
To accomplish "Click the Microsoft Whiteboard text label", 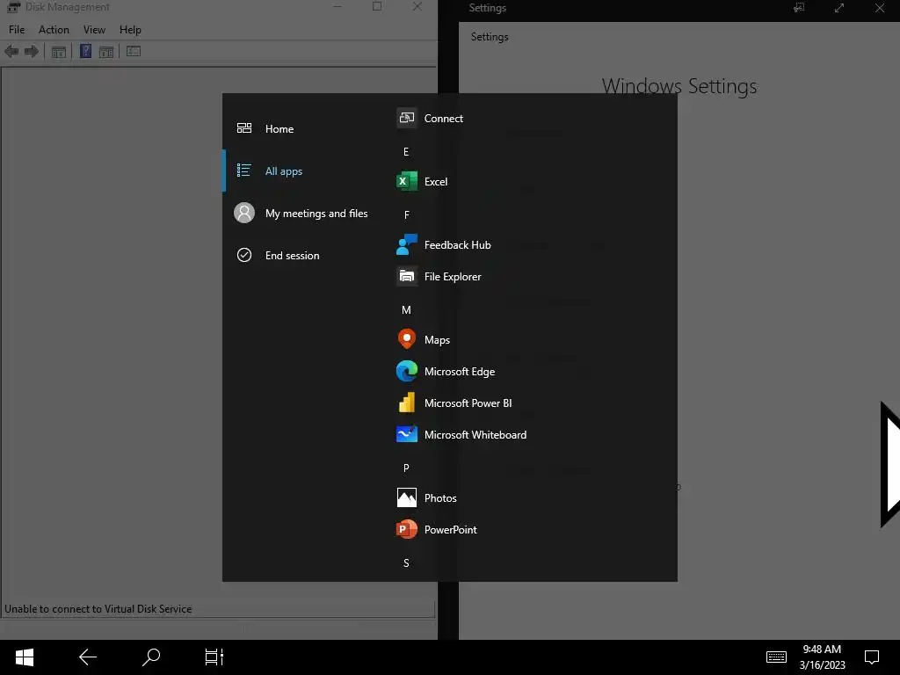I will click(475, 434).
